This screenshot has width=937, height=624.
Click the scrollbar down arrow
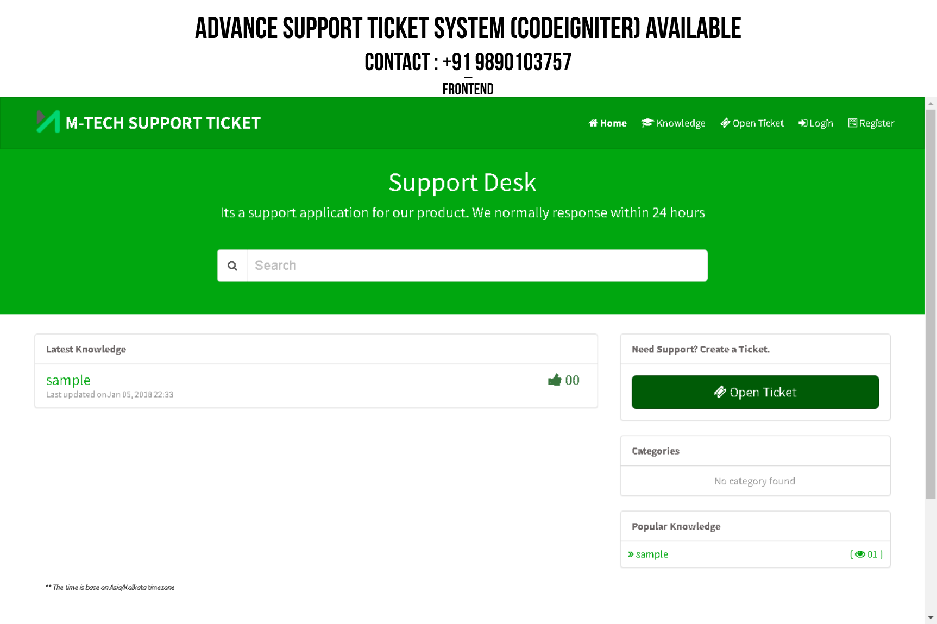(931, 617)
